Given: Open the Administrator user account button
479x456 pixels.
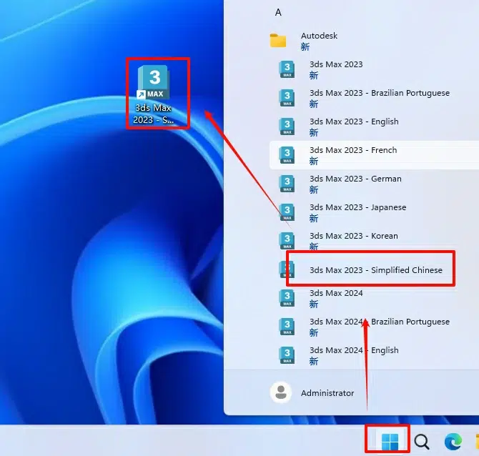Looking at the screenshot, I should [x=327, y=393].
